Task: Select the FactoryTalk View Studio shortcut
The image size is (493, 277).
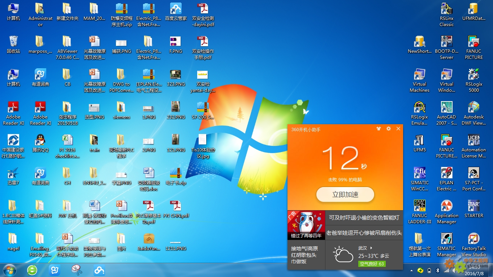Action: point(474,245)
